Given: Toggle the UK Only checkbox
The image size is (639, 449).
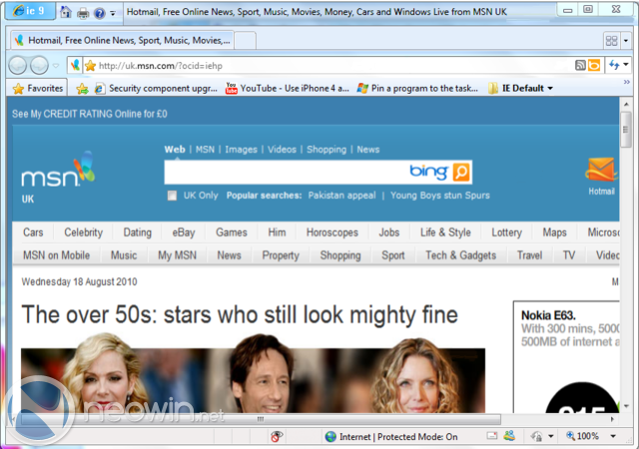Looking at the screenshot, I should 172,196.
